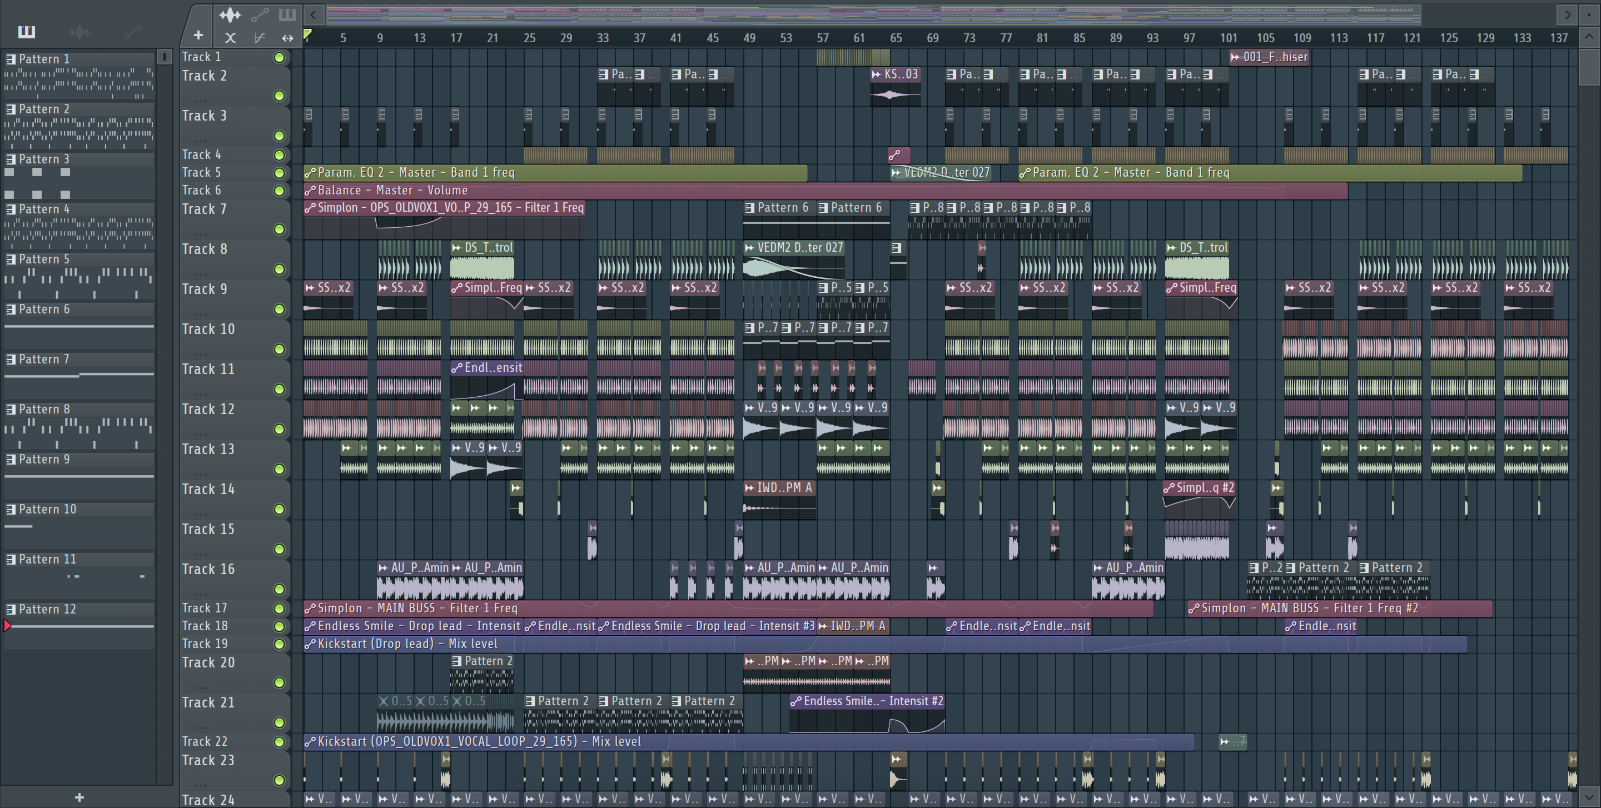
Task: Select the Track 13 header label
Action: (208, 450)
